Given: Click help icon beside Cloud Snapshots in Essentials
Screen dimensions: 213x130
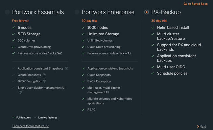Looking at the screenshot, I should click(x=44, y=75).
